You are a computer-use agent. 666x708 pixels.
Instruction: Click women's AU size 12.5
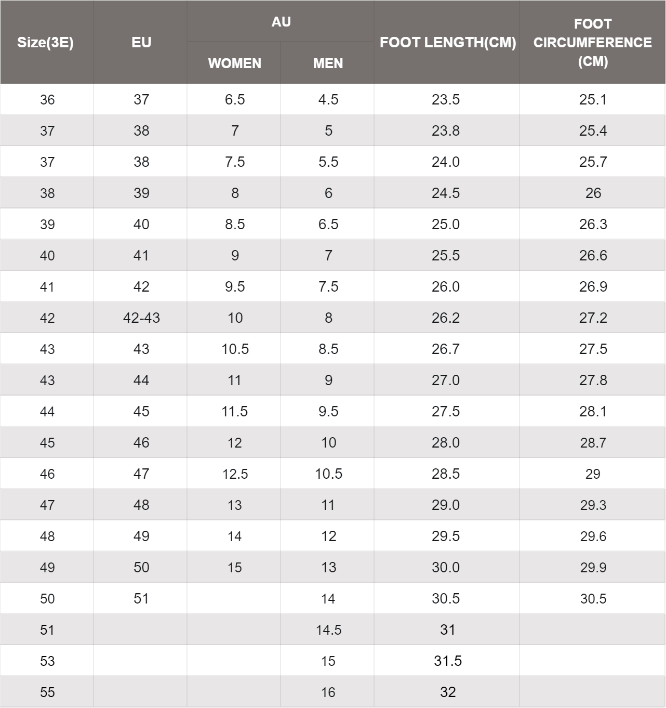coord(235,474)
